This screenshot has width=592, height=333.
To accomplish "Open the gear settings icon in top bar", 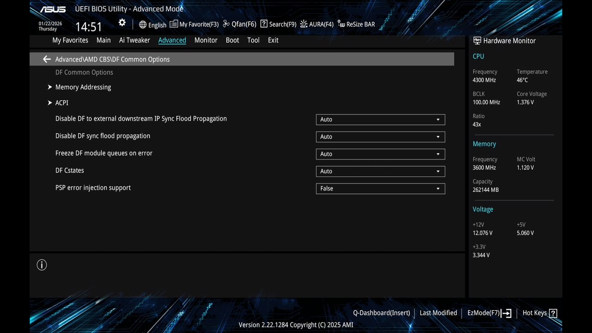I will [x=122, y=22].
